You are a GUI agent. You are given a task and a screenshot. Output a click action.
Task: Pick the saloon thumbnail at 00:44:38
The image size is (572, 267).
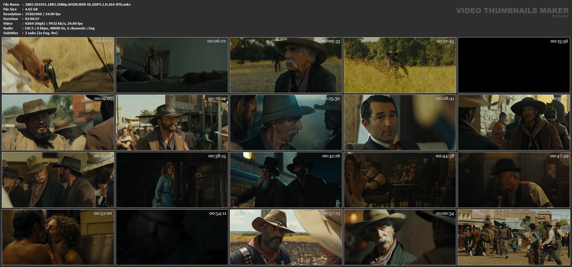point(400,180)
